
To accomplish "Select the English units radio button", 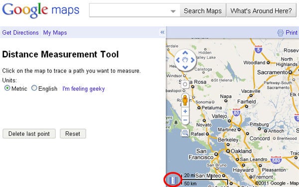I will (x=34, y=88).
